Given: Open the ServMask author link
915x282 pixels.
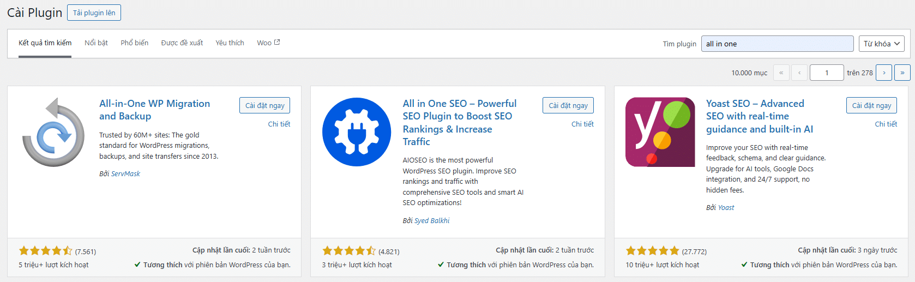Looking at the screenshot, I should [125, 173].
